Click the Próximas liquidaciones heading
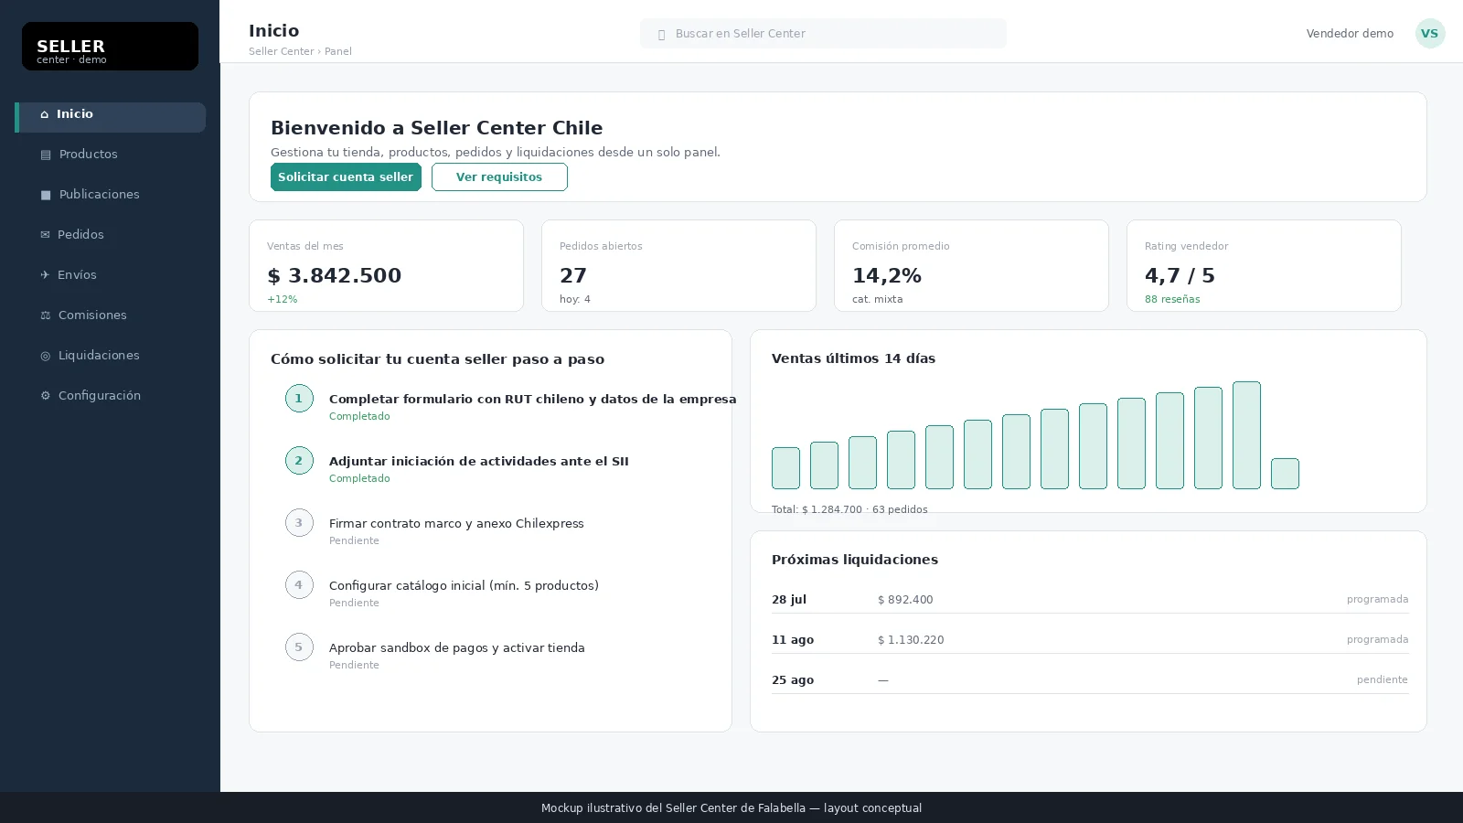Viewport: 1463px width, 823px height. [x=855, y=561]
